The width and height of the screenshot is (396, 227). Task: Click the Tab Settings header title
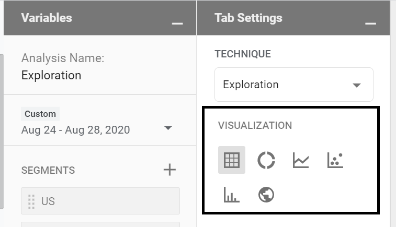[248, 18]
